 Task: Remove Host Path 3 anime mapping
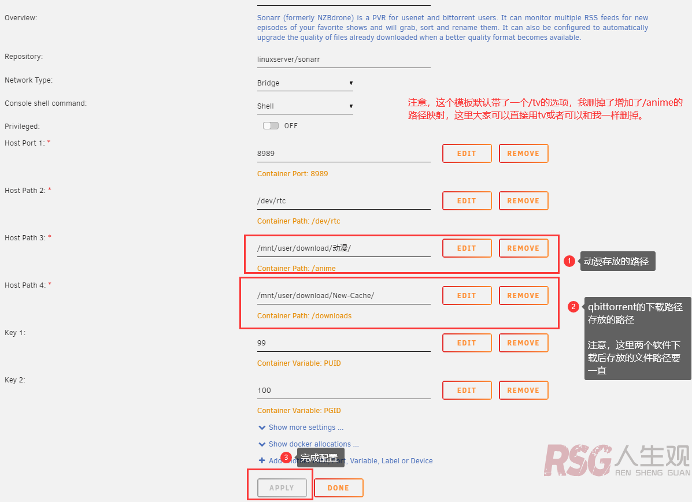pos(523,248)
